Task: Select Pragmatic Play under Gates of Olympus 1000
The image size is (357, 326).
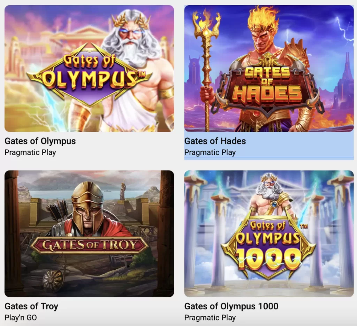Action: point(210,318)
